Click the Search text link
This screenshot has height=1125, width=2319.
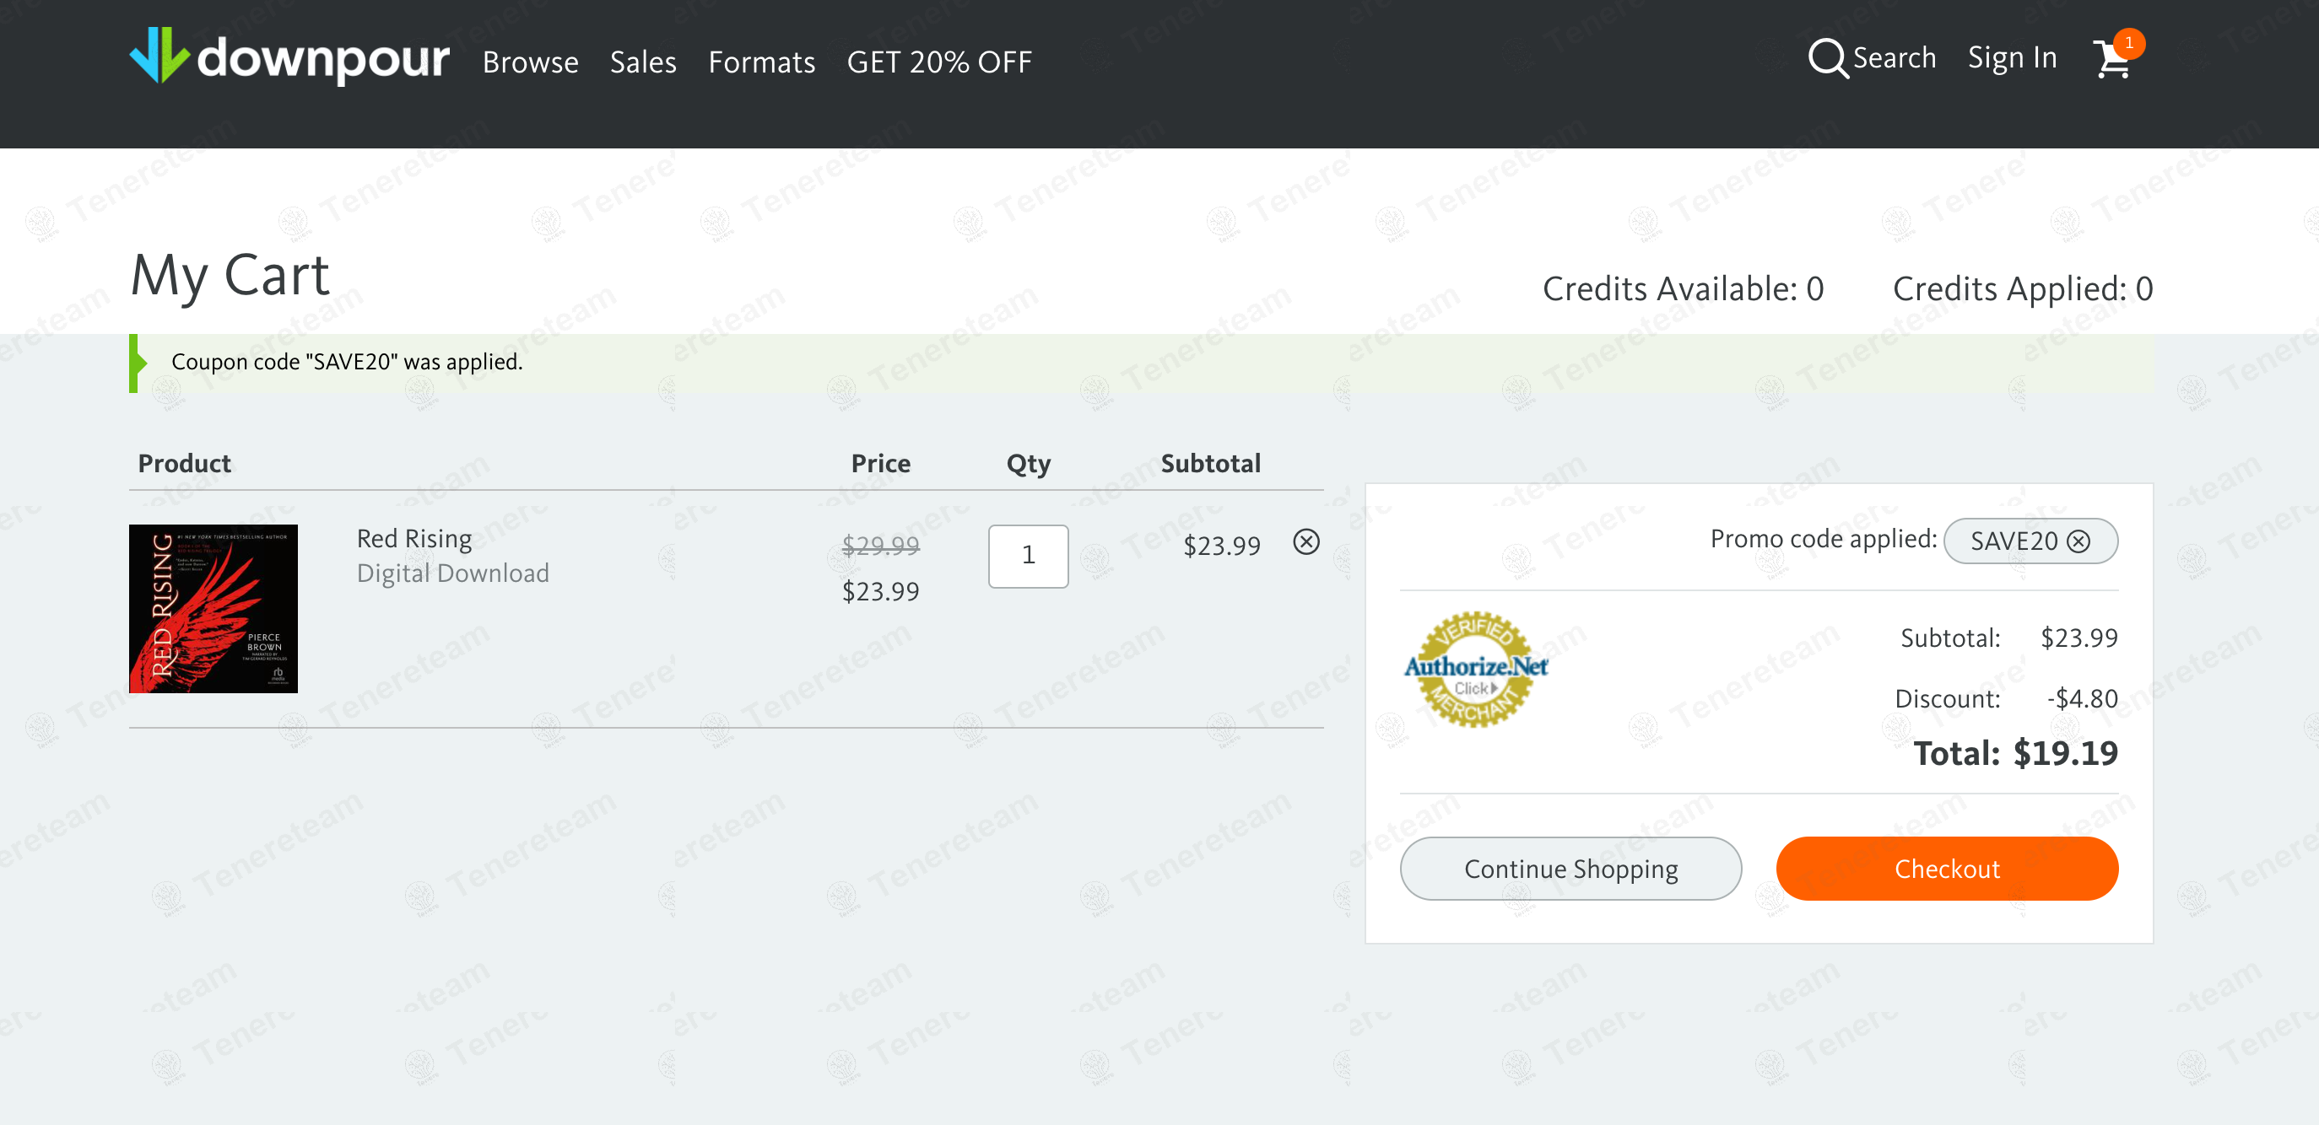(x=1894, y=57)
